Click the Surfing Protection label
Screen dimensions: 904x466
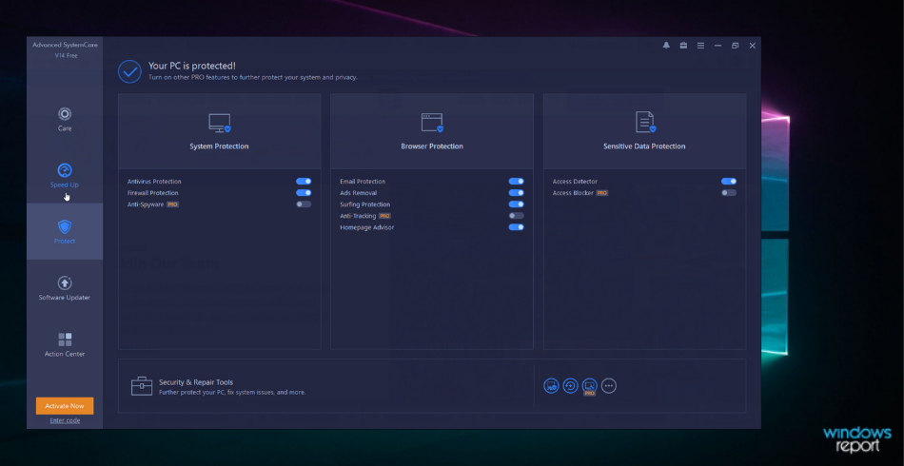pos(365,204)
